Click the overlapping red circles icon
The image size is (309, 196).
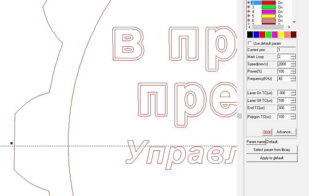[267, 132]
